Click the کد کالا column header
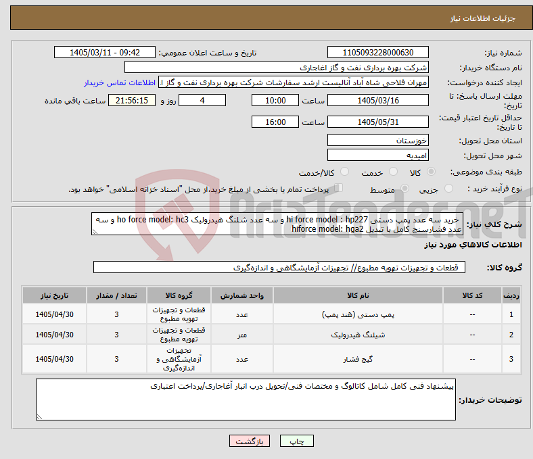This screenshot has height=459, width=533. click(x=472, y=295)
